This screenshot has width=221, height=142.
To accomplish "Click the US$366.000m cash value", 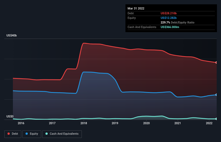I will pos(170,27).
